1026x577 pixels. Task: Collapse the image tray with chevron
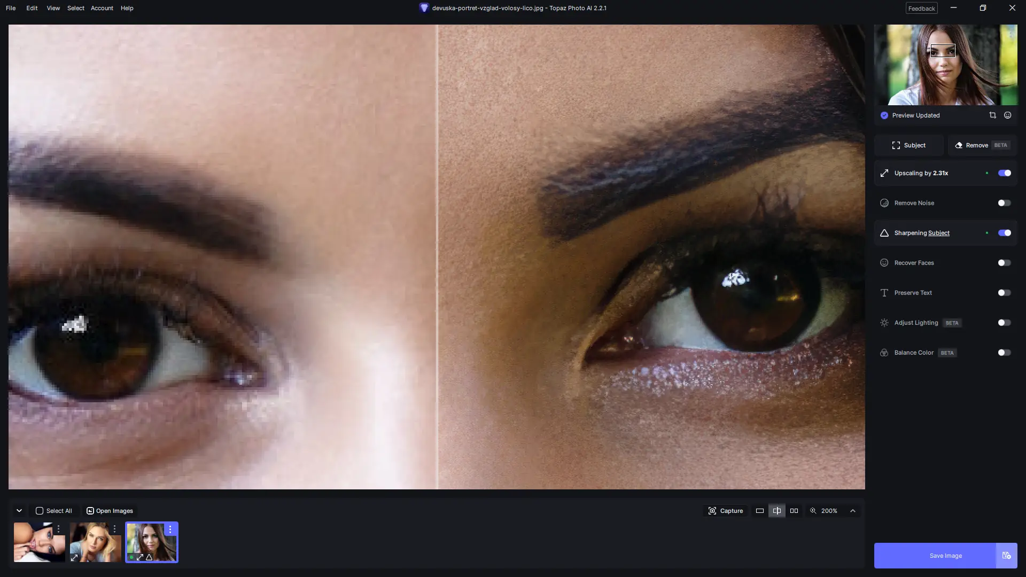(19, 511)
